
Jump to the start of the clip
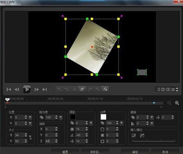pos(9,89)
